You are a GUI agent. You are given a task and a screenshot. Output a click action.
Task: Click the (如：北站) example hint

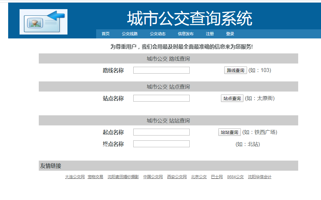coord(248,144)
